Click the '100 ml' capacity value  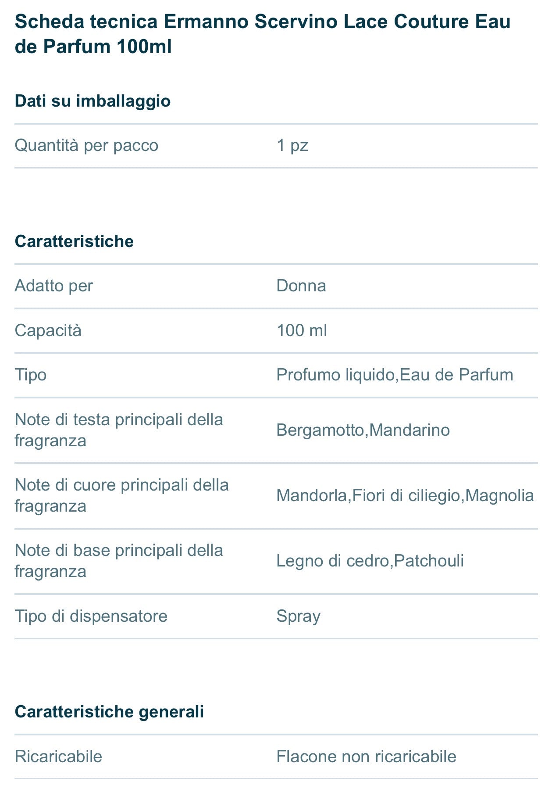(302, 330)
